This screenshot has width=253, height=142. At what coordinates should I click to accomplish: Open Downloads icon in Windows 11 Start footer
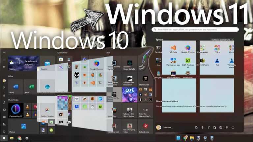[202, 127]
